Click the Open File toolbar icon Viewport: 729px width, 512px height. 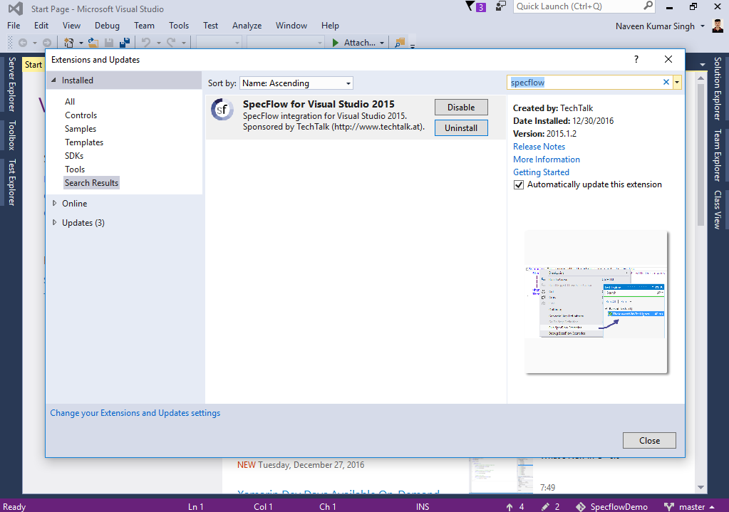(93, 43)
